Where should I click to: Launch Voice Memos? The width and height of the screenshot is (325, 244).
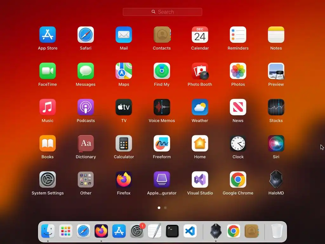tap(162, 107)
